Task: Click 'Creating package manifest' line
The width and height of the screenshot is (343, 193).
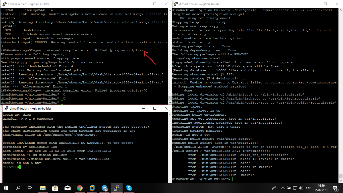Action: (x=197, y=131)
